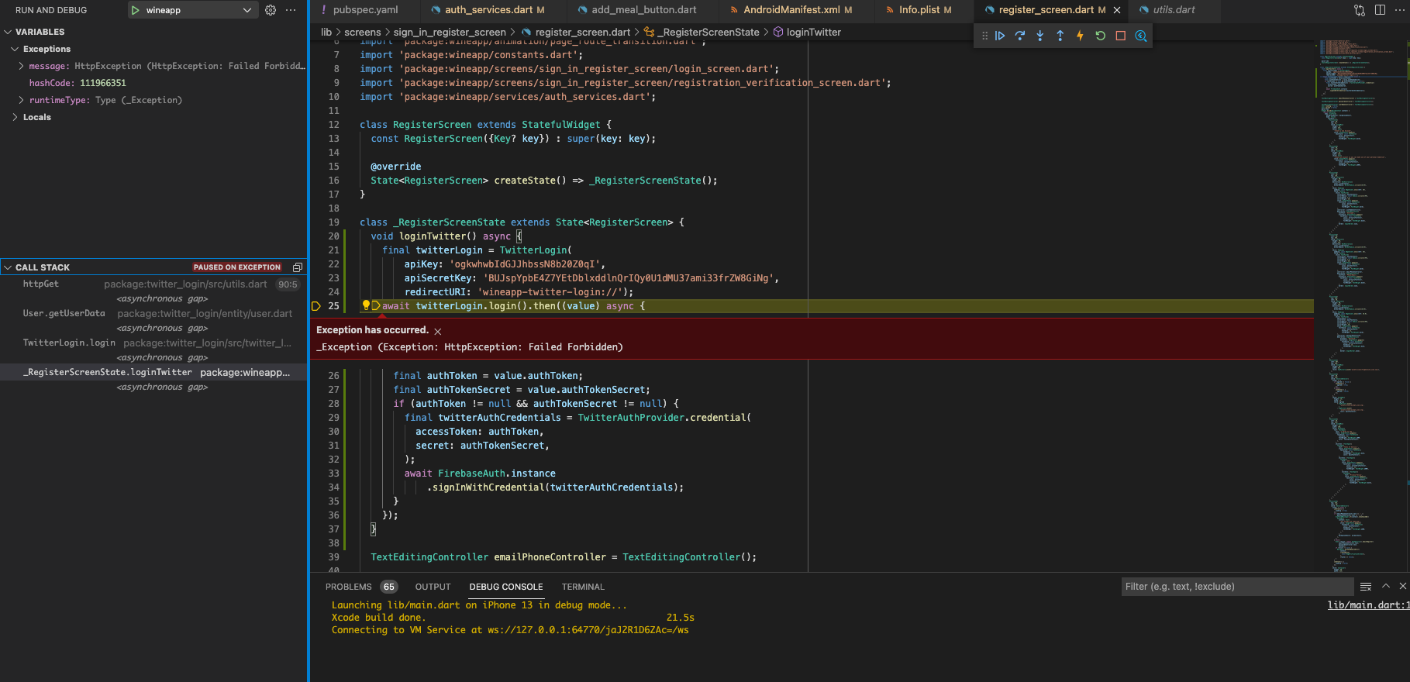
Task: Open the add_meal_button.dart tab
Action: point(643,10)
